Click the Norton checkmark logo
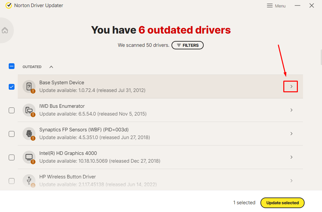Screen dimensions: 322x212 click(x=9, y=5)
